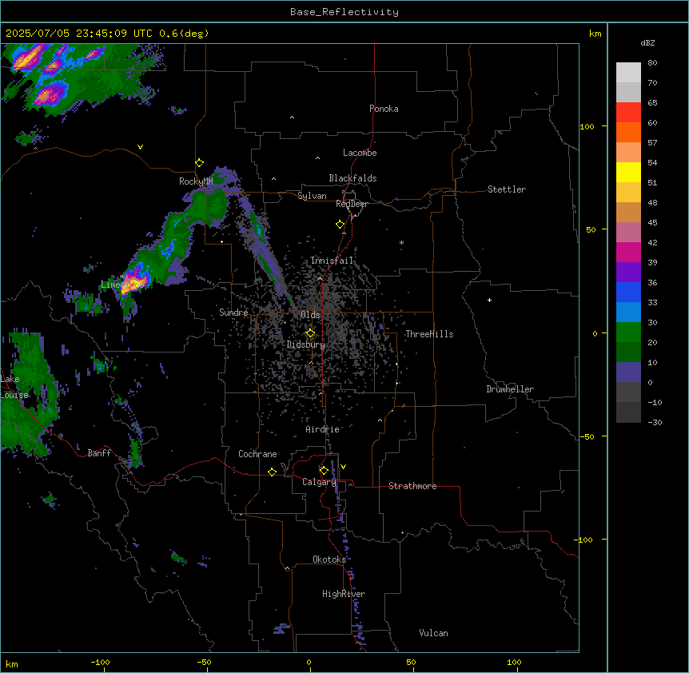Screen dimensions: 689x673
Task: Click the yellow diamond marker below Cochrane
Action: click(x=272, y=472)
